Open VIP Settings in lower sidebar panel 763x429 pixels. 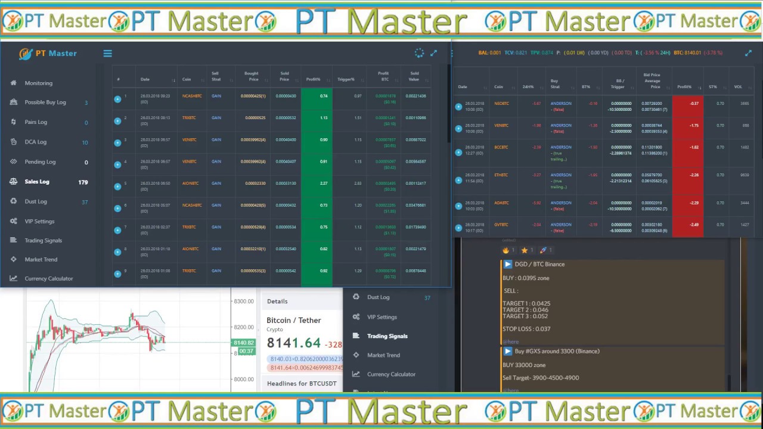382,317
